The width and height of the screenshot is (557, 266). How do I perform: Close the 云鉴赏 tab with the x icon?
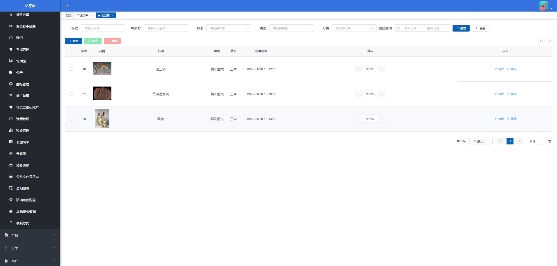[112, 16]
